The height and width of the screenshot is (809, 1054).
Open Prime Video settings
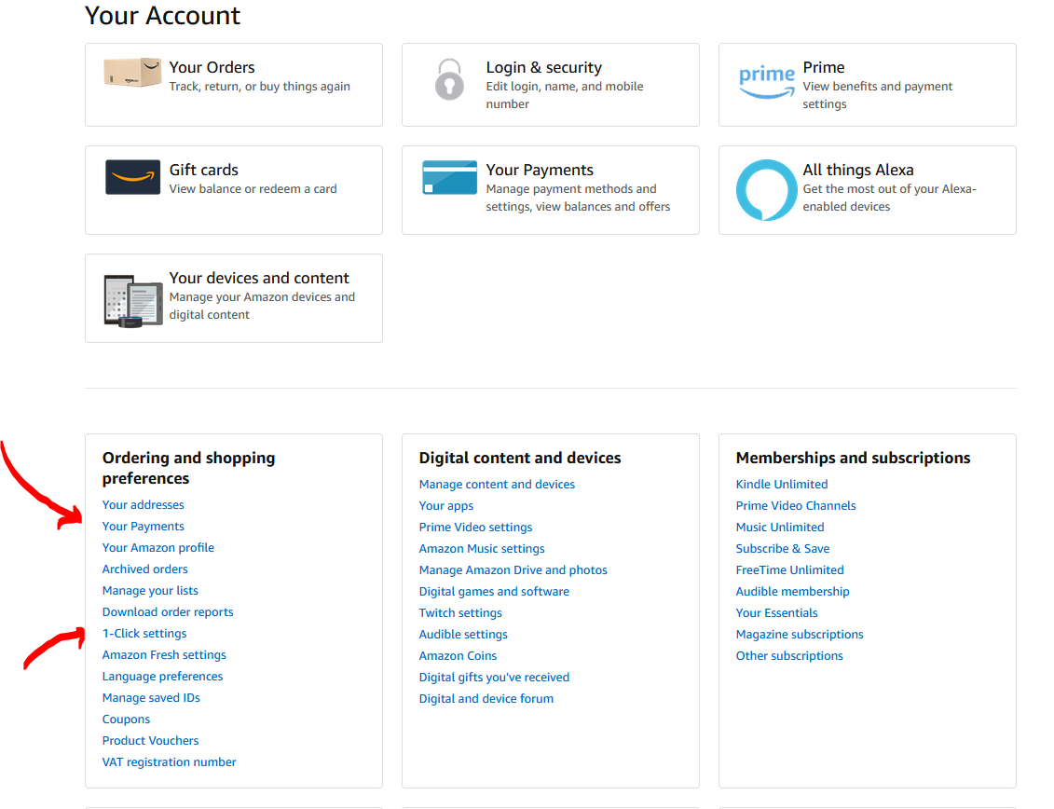coord(475,528)
